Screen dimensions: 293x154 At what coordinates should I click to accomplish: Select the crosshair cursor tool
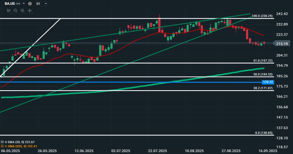(x=29, y=11)
